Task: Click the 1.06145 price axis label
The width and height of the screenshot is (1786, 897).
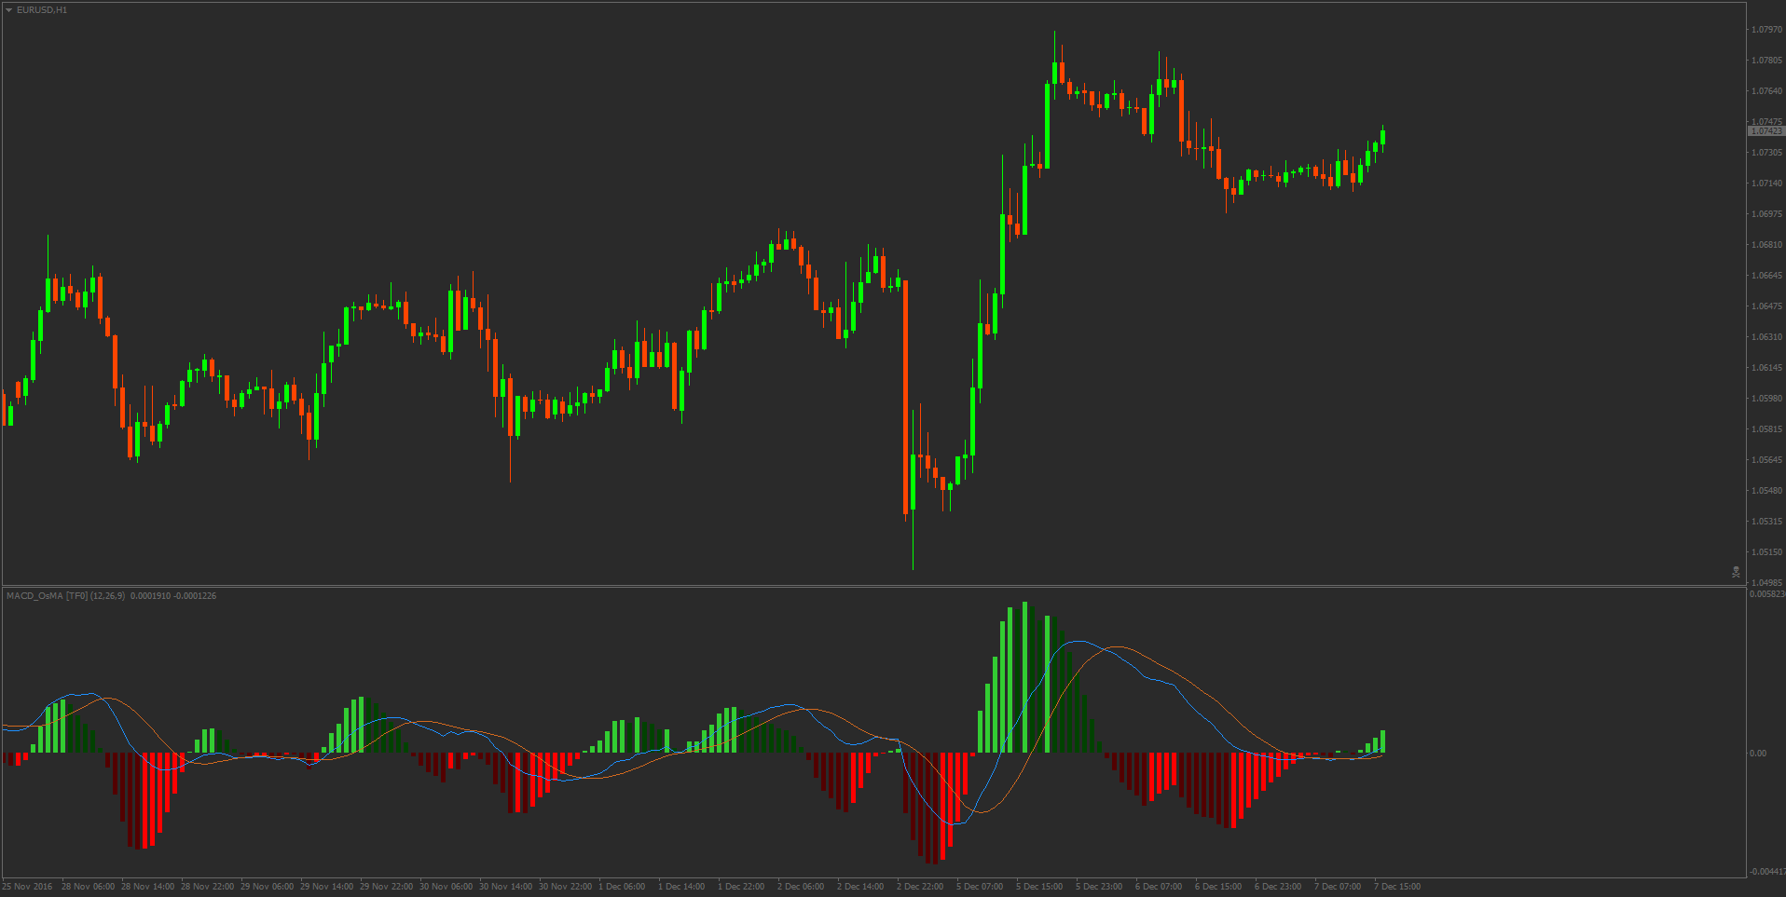Action: [1766, 368]
